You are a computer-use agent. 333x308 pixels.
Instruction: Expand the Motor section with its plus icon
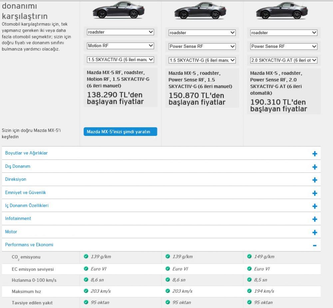[315, 232]
